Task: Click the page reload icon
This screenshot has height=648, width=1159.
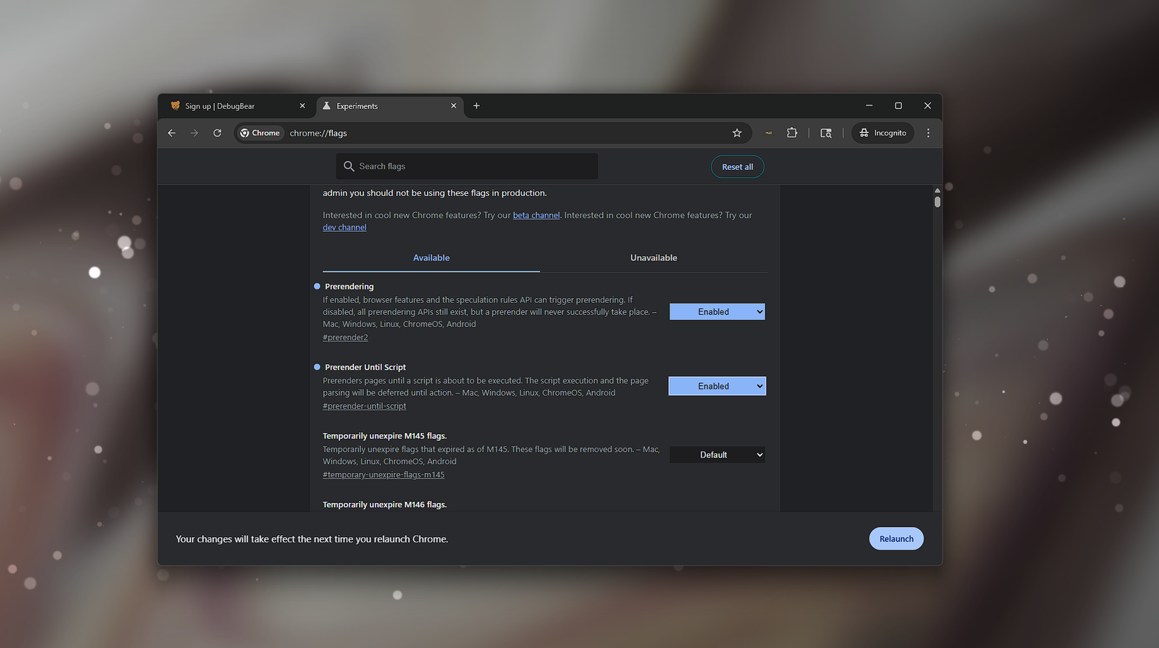Action: tap(217, 133)
